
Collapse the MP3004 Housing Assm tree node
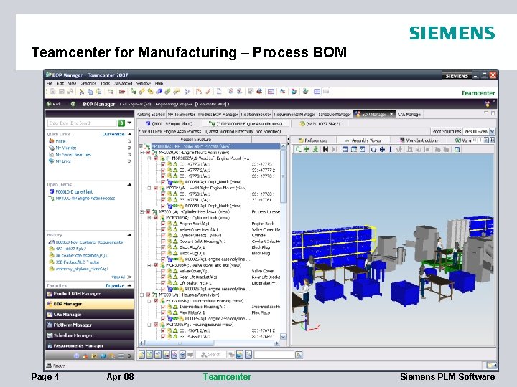pyautogui.click(x=141, y=295)
